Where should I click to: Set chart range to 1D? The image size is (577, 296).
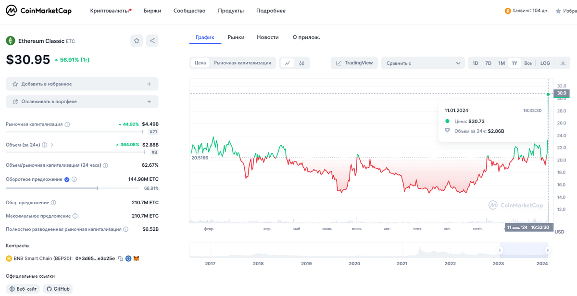pos(476,63)
